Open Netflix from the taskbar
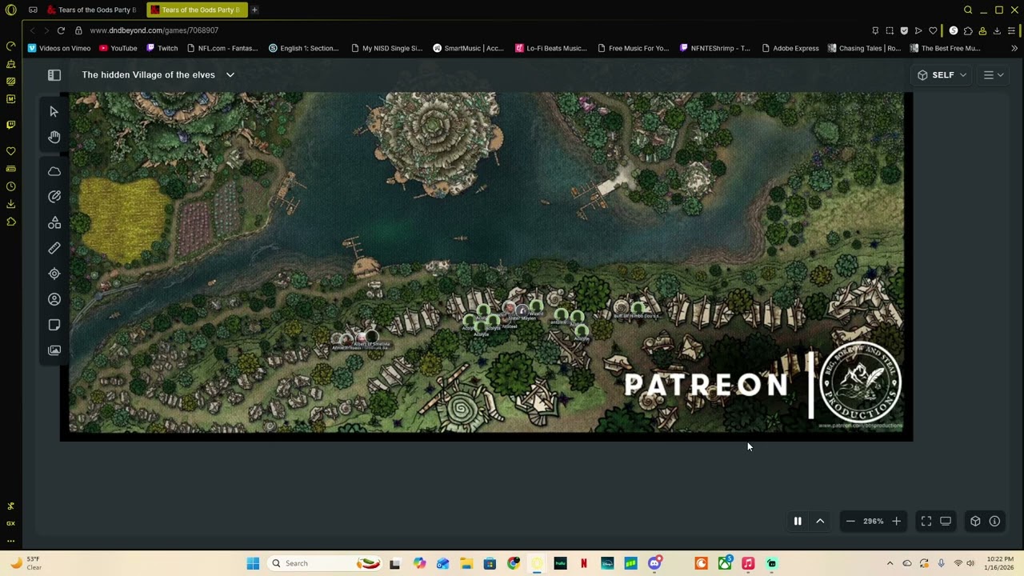Image resolution: width=1024 pixels, height=576 pixels. (x=584, y=563)
